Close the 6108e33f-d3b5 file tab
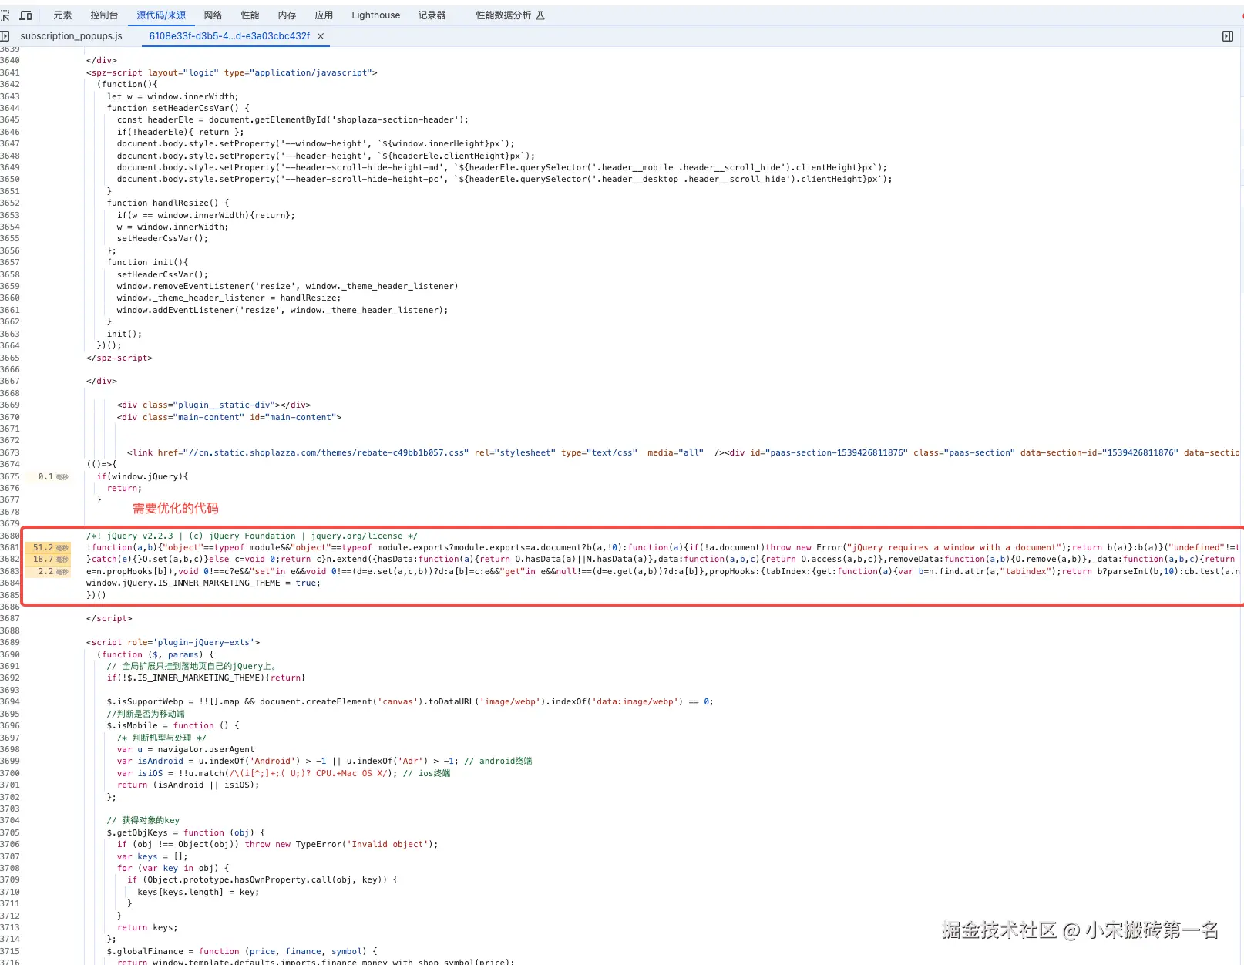 click(x=321, y=36)
